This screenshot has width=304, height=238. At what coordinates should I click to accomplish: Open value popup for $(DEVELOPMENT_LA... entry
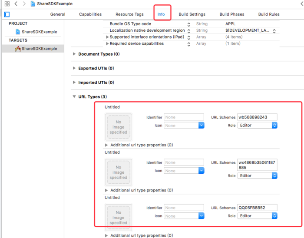(x=274, y=31)
